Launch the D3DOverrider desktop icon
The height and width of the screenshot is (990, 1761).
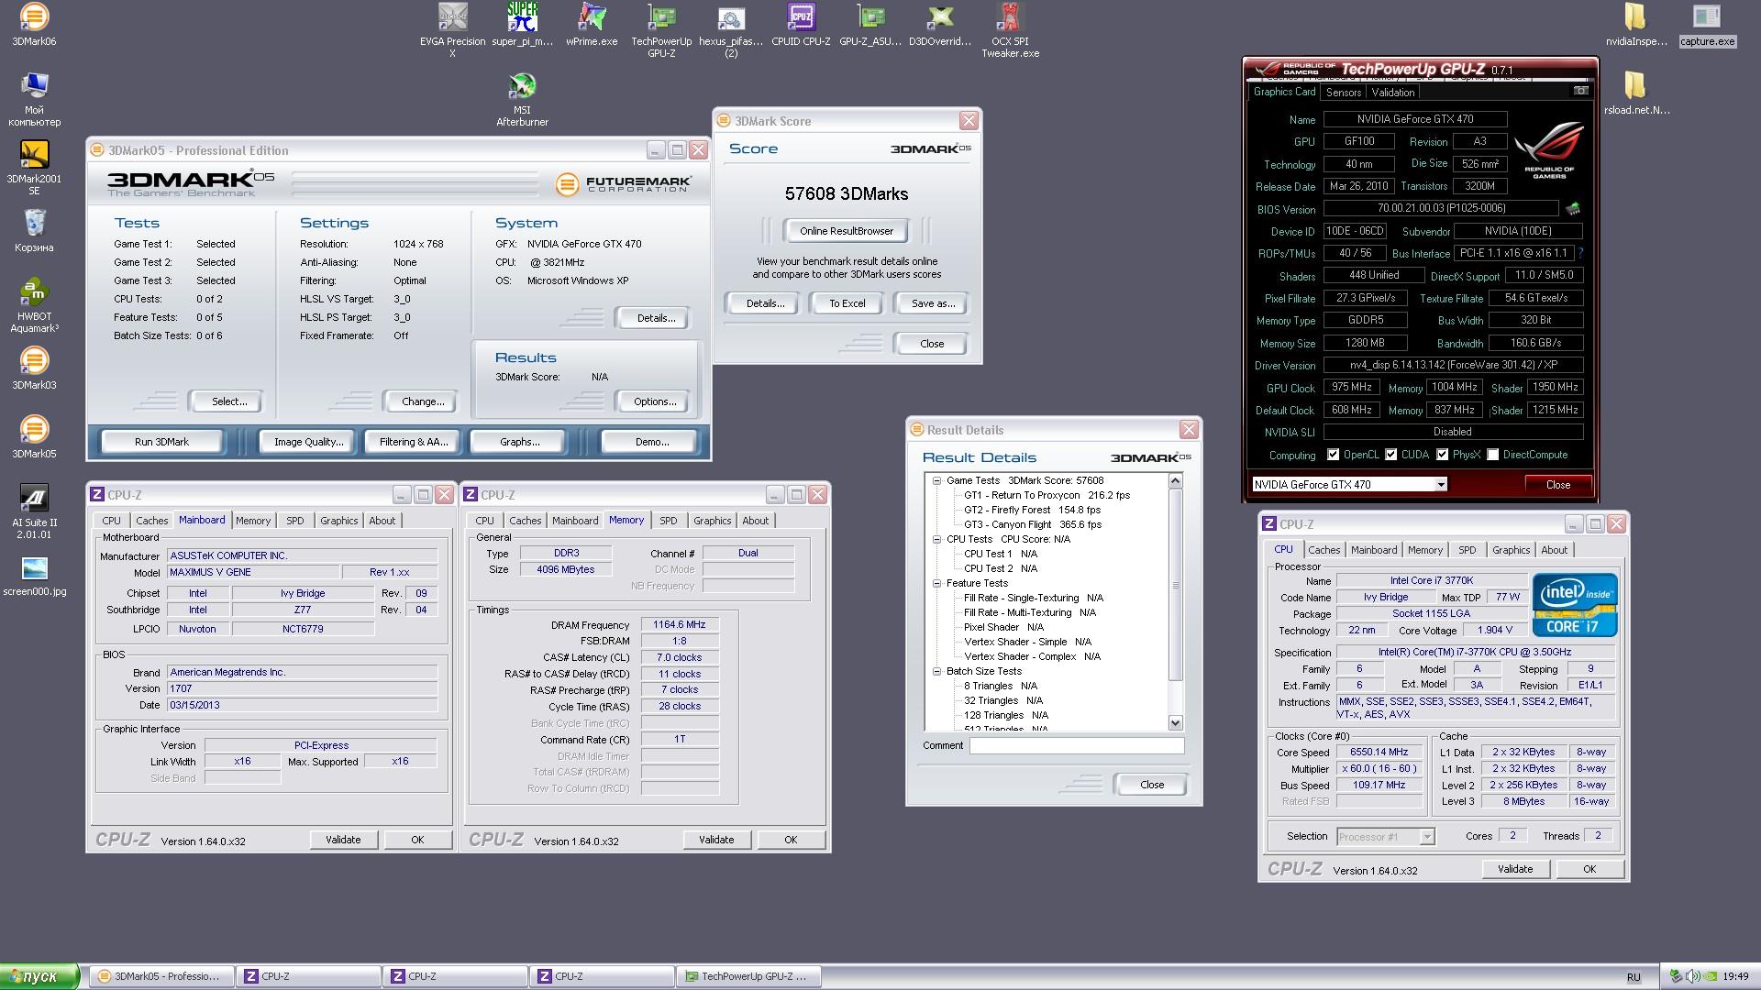tap(940, 25)
